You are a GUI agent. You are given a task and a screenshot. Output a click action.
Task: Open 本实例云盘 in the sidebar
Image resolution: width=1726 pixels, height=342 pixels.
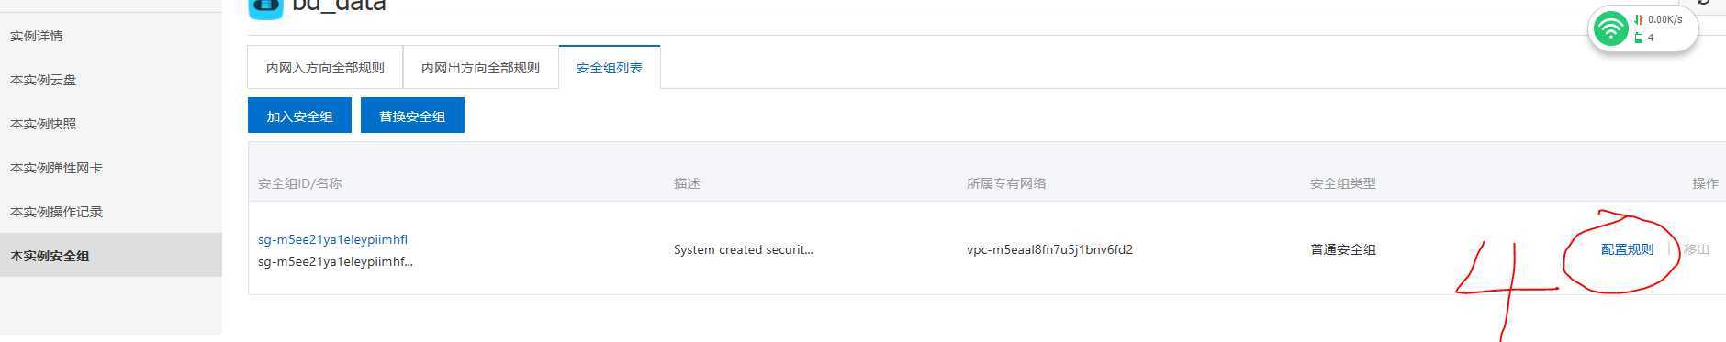click(x=43, y=80)
